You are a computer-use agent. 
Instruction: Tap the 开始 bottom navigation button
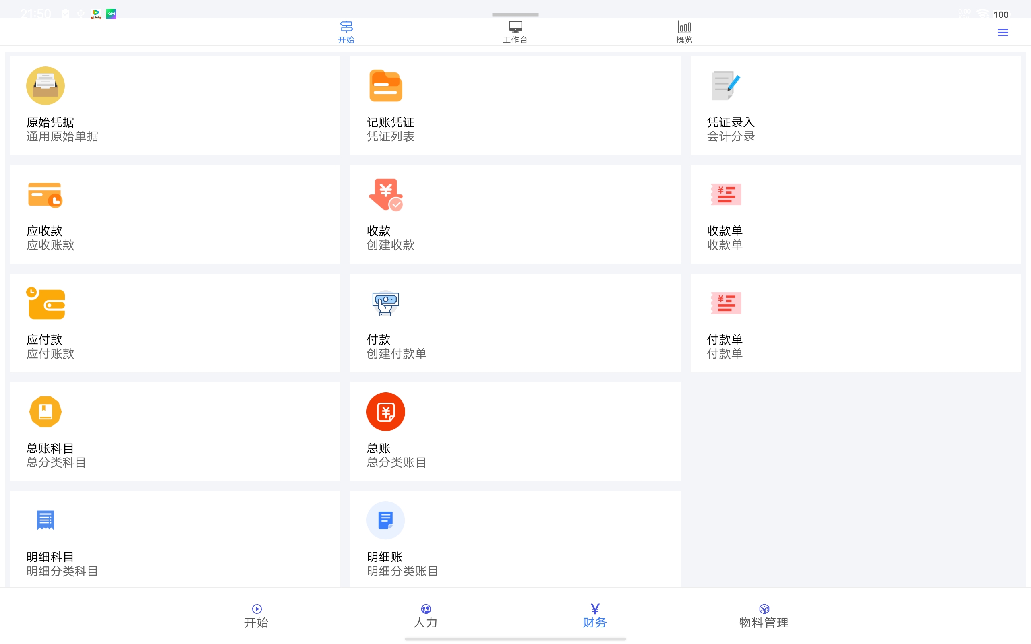click(x=257, y=616)
